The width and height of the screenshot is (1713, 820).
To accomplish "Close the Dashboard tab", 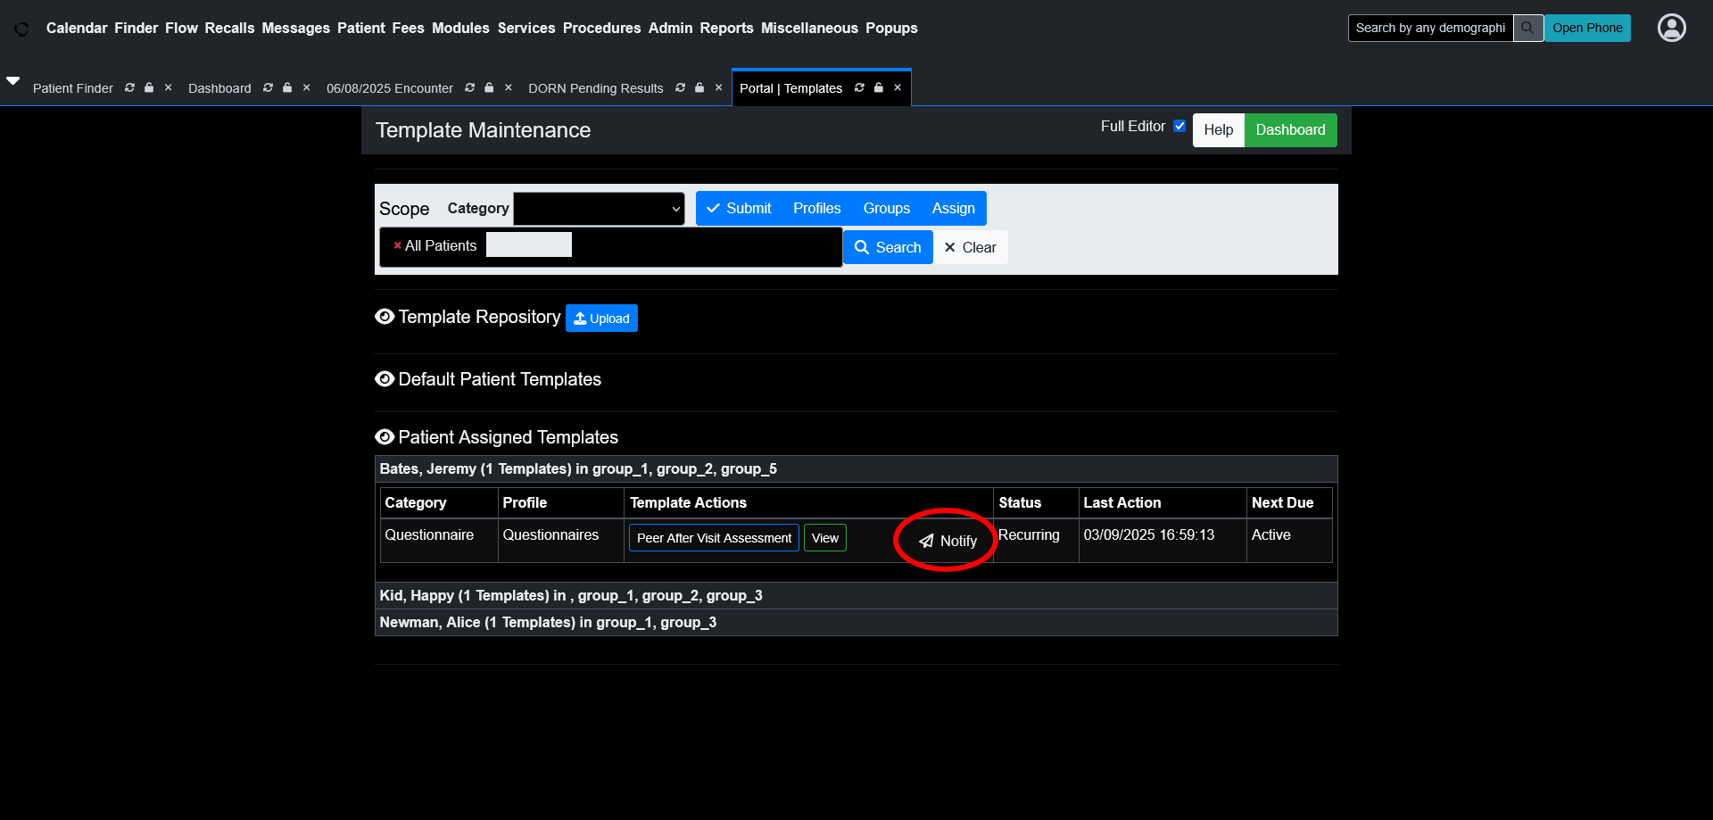I will click(306, 87).
